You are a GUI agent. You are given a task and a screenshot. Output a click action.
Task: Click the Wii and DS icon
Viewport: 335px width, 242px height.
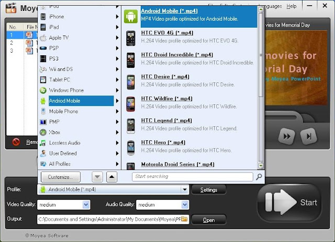pyautogui.click(x=43, y=69)
